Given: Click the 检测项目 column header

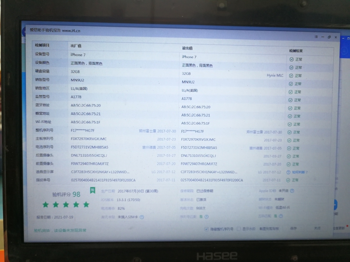Looking at the screenshot, I should point(42,45).
